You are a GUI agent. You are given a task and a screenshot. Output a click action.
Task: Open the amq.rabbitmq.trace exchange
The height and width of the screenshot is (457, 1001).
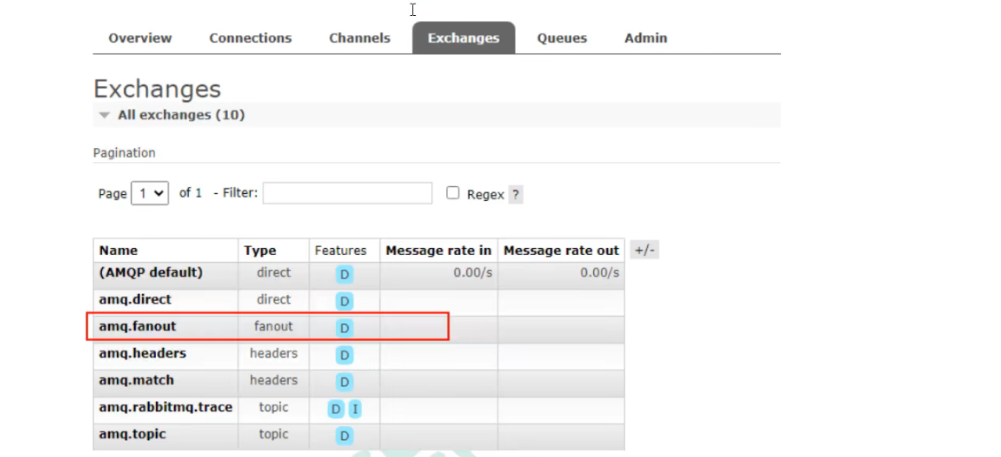click(x=165, y=407)
